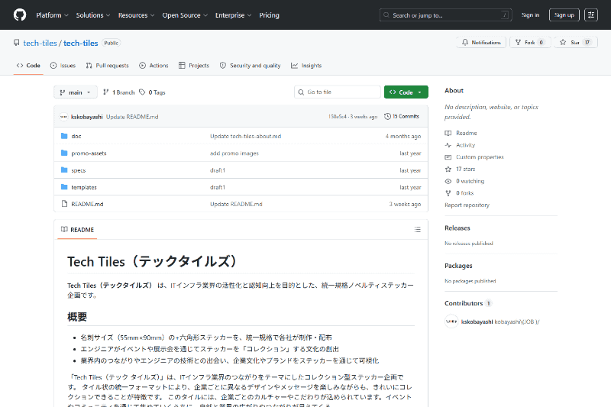Click the Sign up button
Screen dimensions: 611x407
(564, 15)
